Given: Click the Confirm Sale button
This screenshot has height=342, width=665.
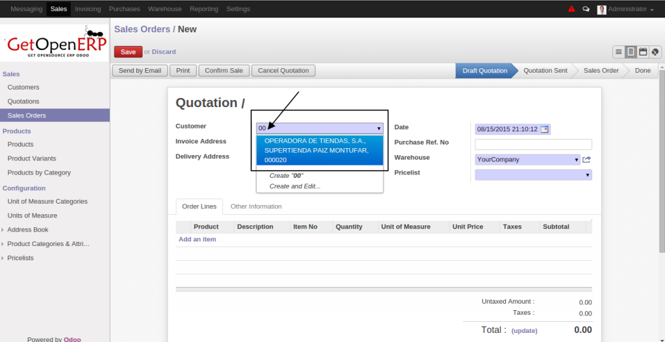Looking at the screenshot, I should [223, 71].
